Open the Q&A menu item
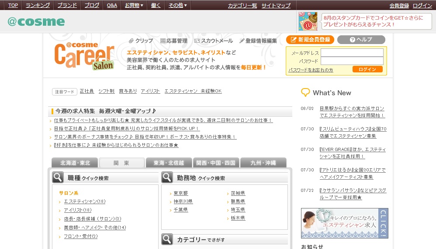The height and width of the screenshot is (249, 436). pyautogui.click(x=112, y=5)
